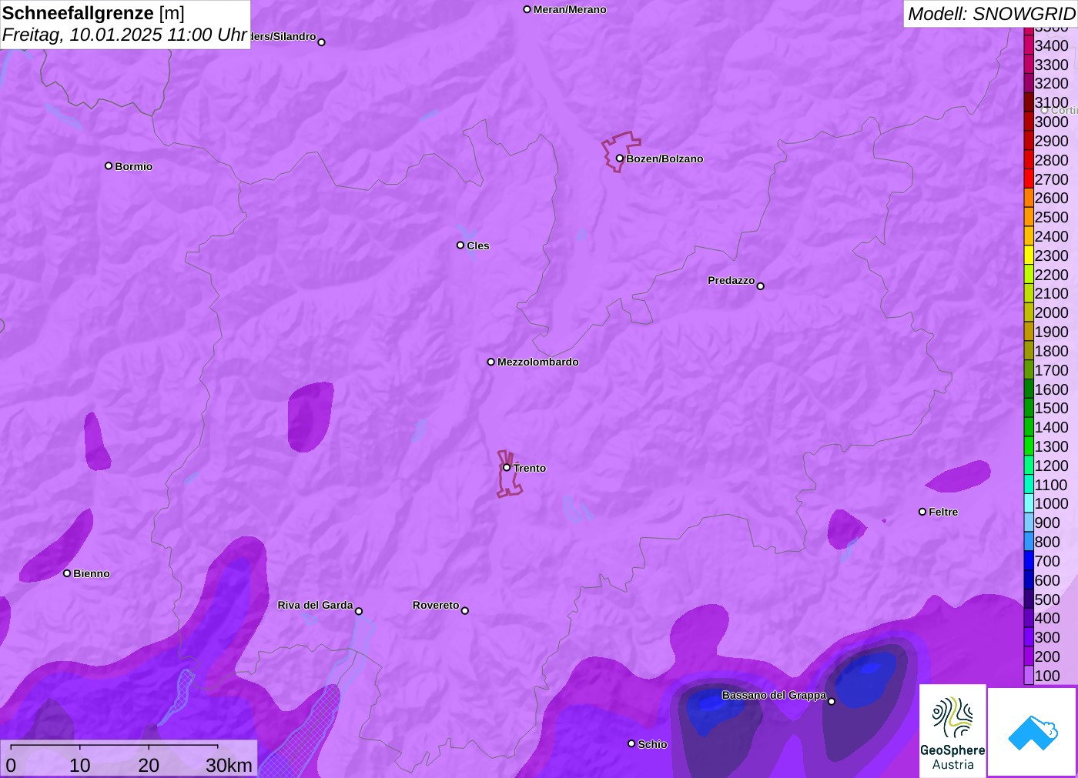Viewport: 1078px width, 778px height.
Task: Click the Feltre label text
Action: pos(943,512)
